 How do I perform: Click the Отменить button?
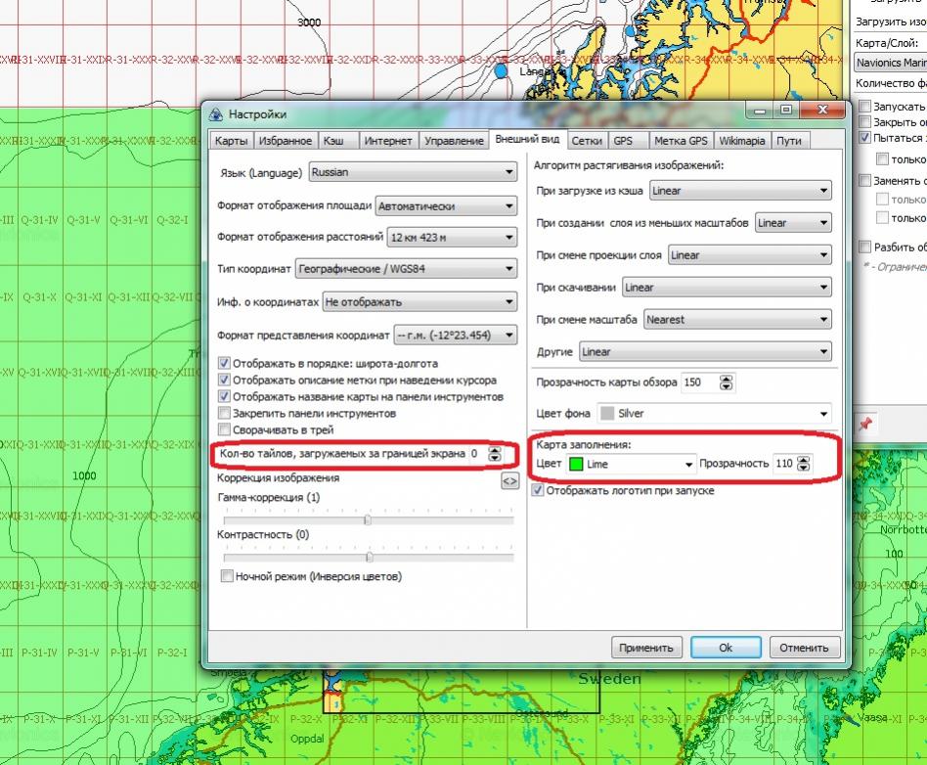coord(804,648)
